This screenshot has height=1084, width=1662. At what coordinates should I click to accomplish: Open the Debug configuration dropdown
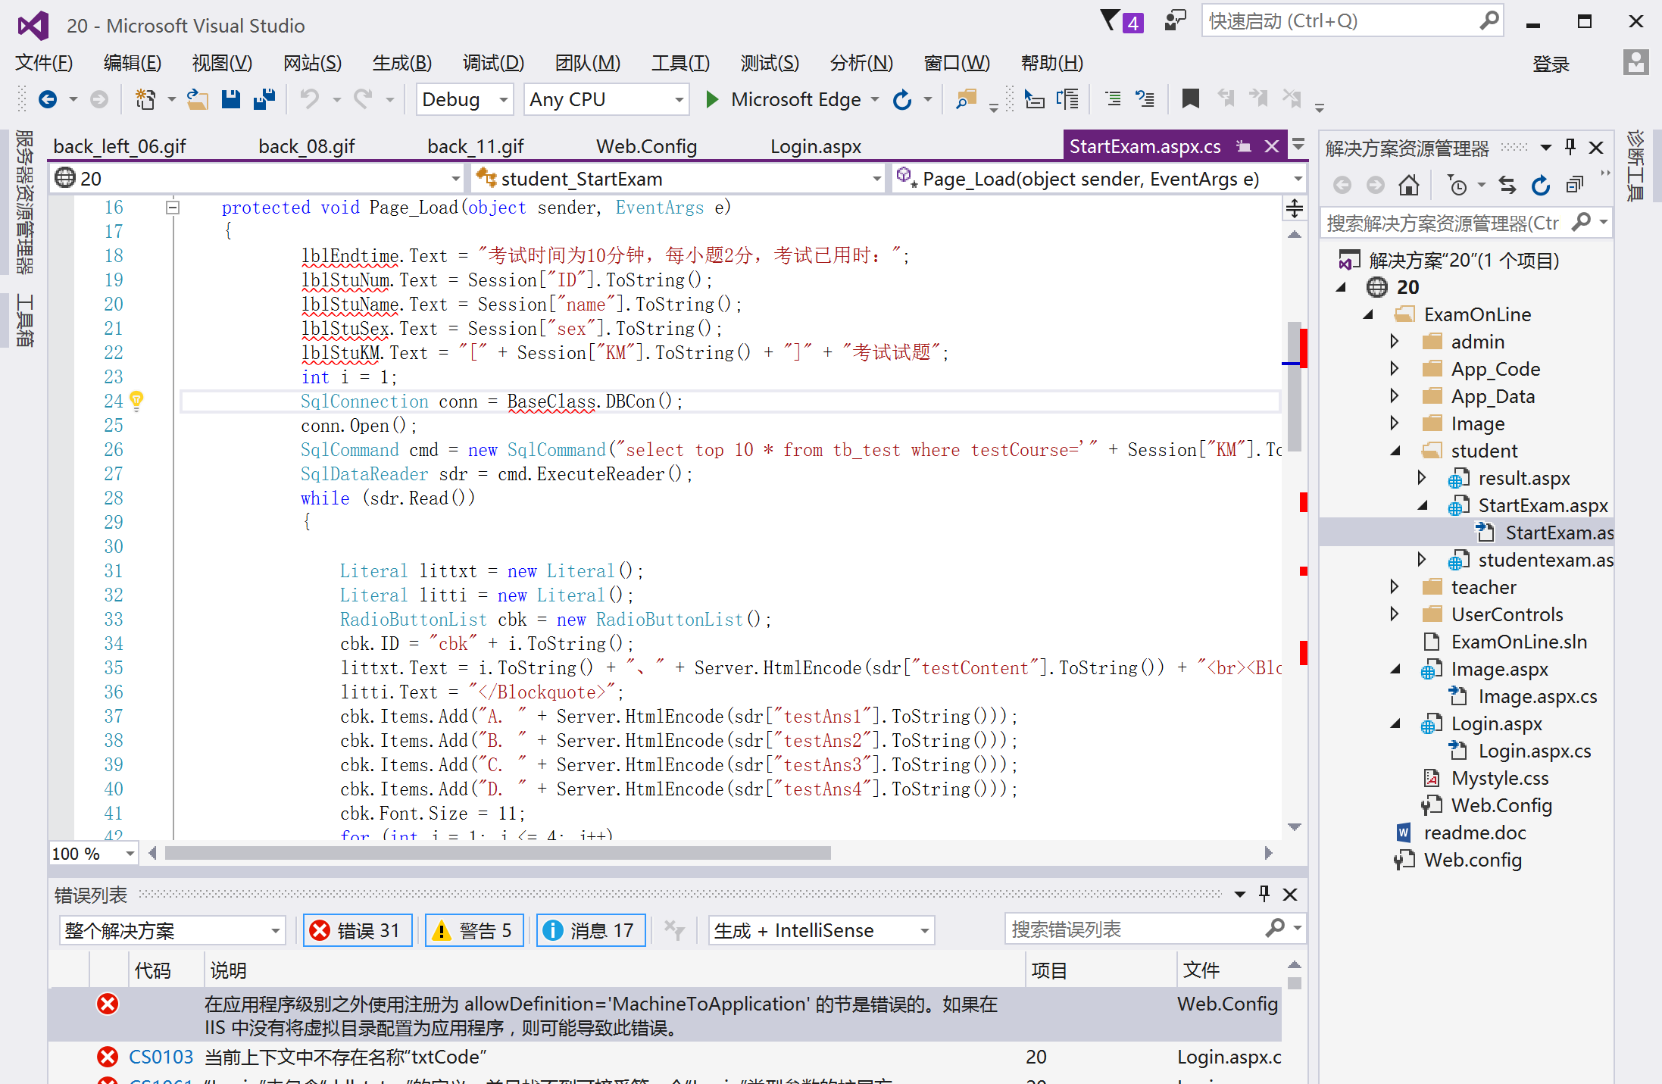(464, 99)
